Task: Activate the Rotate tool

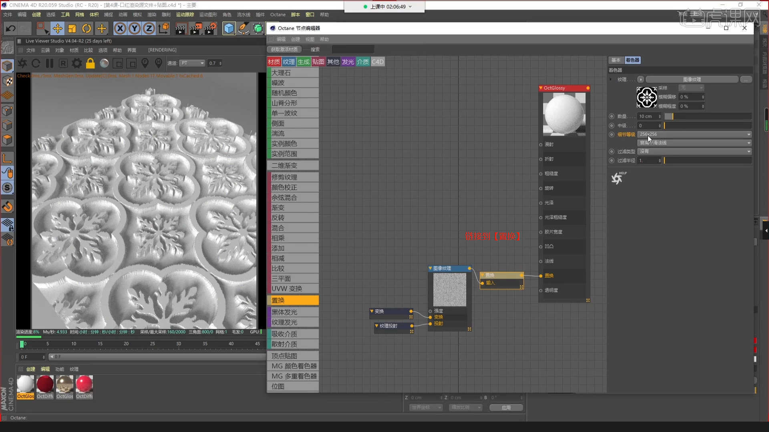Action: tap(87, 28)
